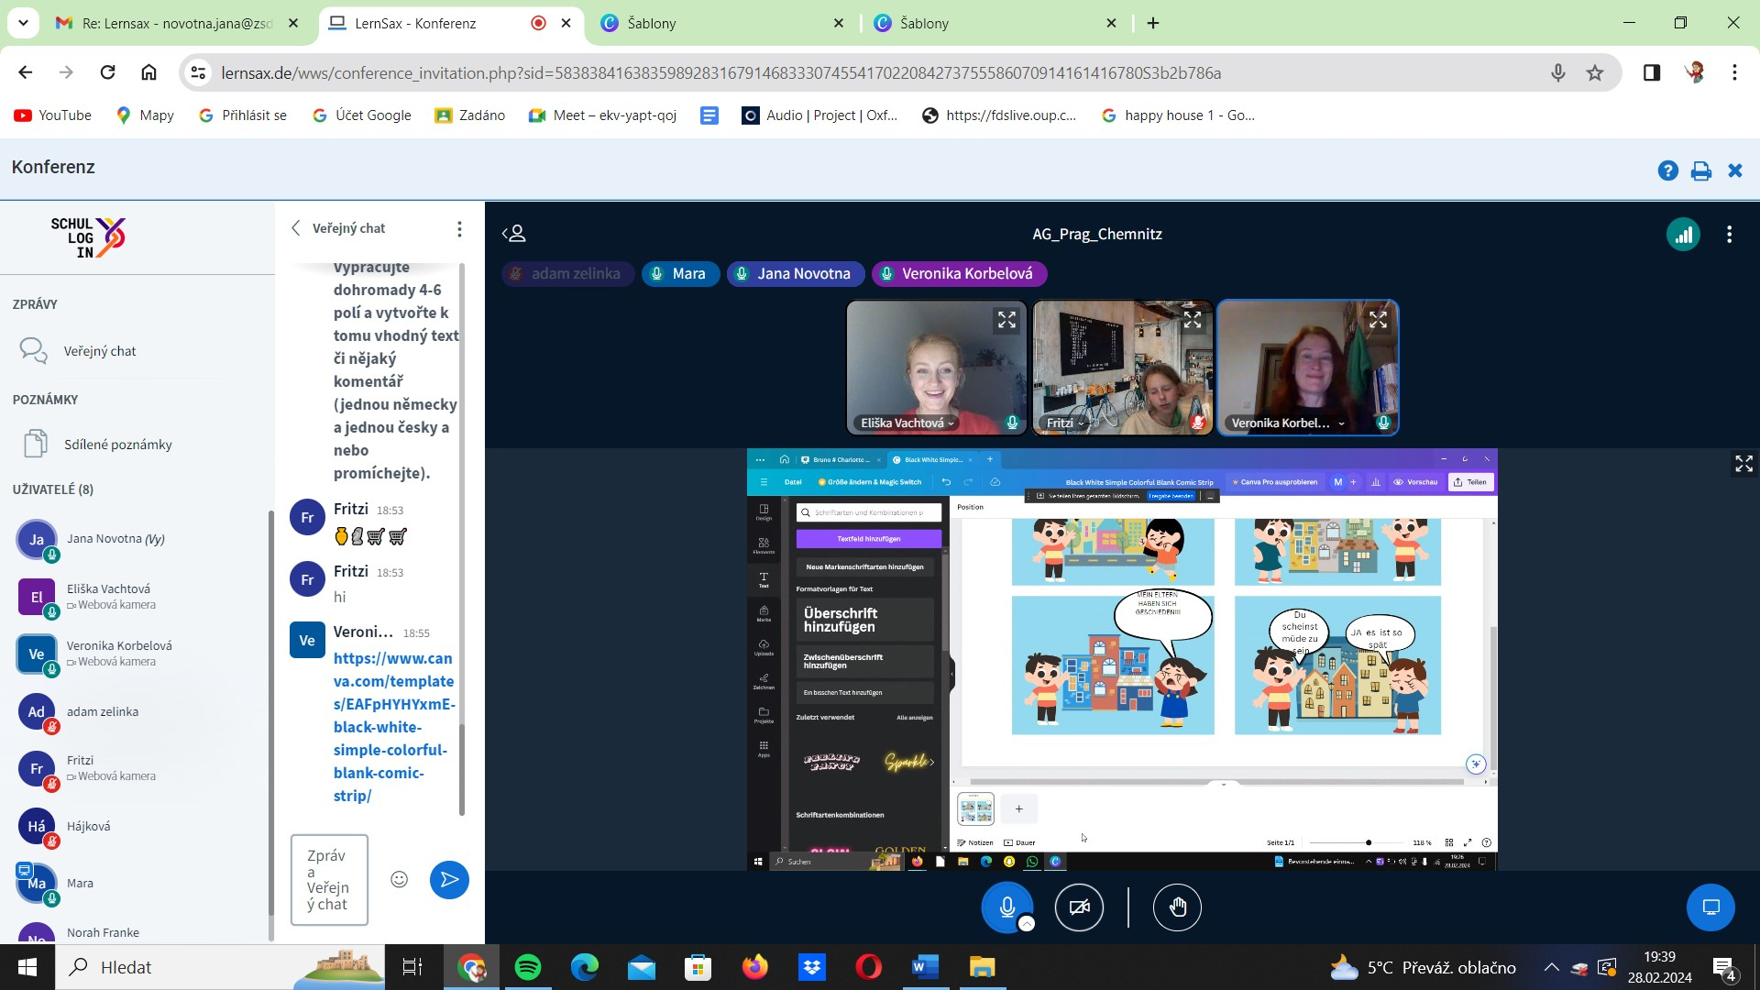Expand audio device options arrow
This screenshot has height=990, width=1760.
coord(1027,924)
